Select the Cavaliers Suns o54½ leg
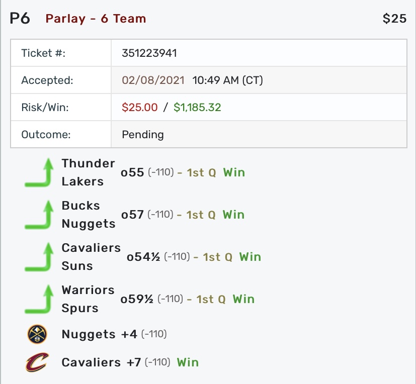This screenshot has width=416, height=384. [x=143, y=257]
